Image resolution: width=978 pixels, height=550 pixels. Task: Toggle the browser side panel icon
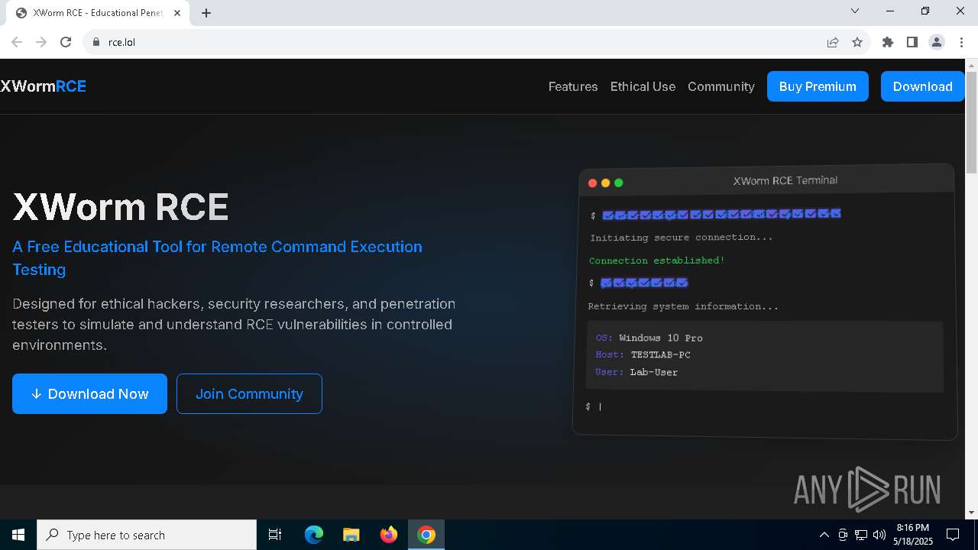[912, 42]
